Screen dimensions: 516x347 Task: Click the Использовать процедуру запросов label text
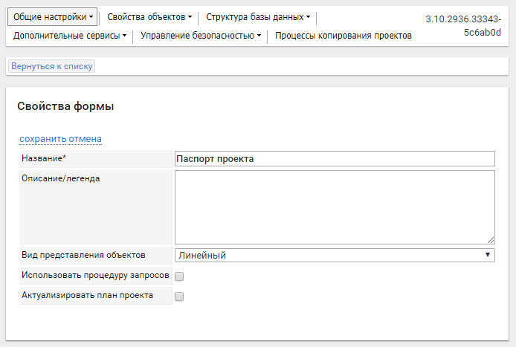[x=95, y=275]
